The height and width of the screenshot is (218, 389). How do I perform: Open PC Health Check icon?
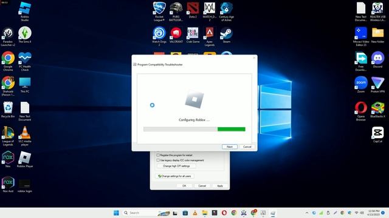[25, 61]
